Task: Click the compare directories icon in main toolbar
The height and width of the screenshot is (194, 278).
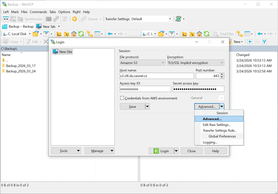Action: 6,19
